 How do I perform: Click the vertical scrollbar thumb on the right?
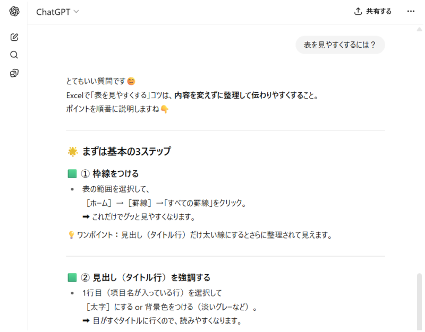[x=420, y=300]
